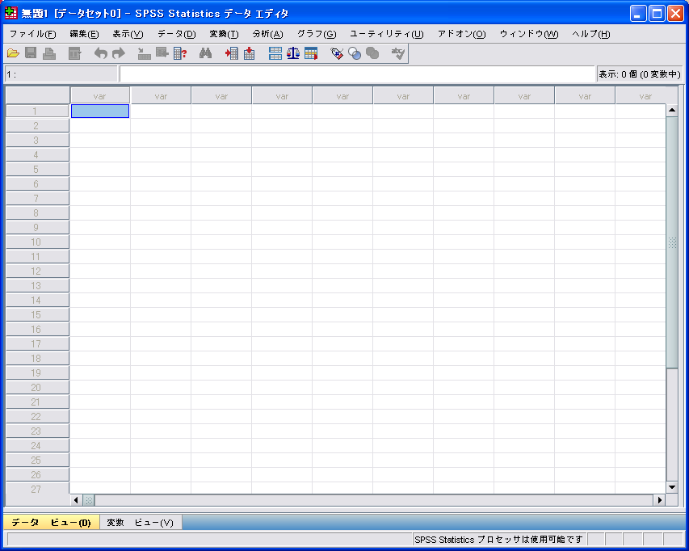Open Find with the binoculars icon
The width and height of the screenshot is (689, 551).
point(206,53)
